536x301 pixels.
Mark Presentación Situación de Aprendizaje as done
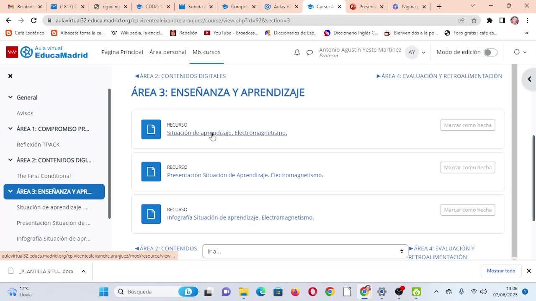click(x=468, y=167)
